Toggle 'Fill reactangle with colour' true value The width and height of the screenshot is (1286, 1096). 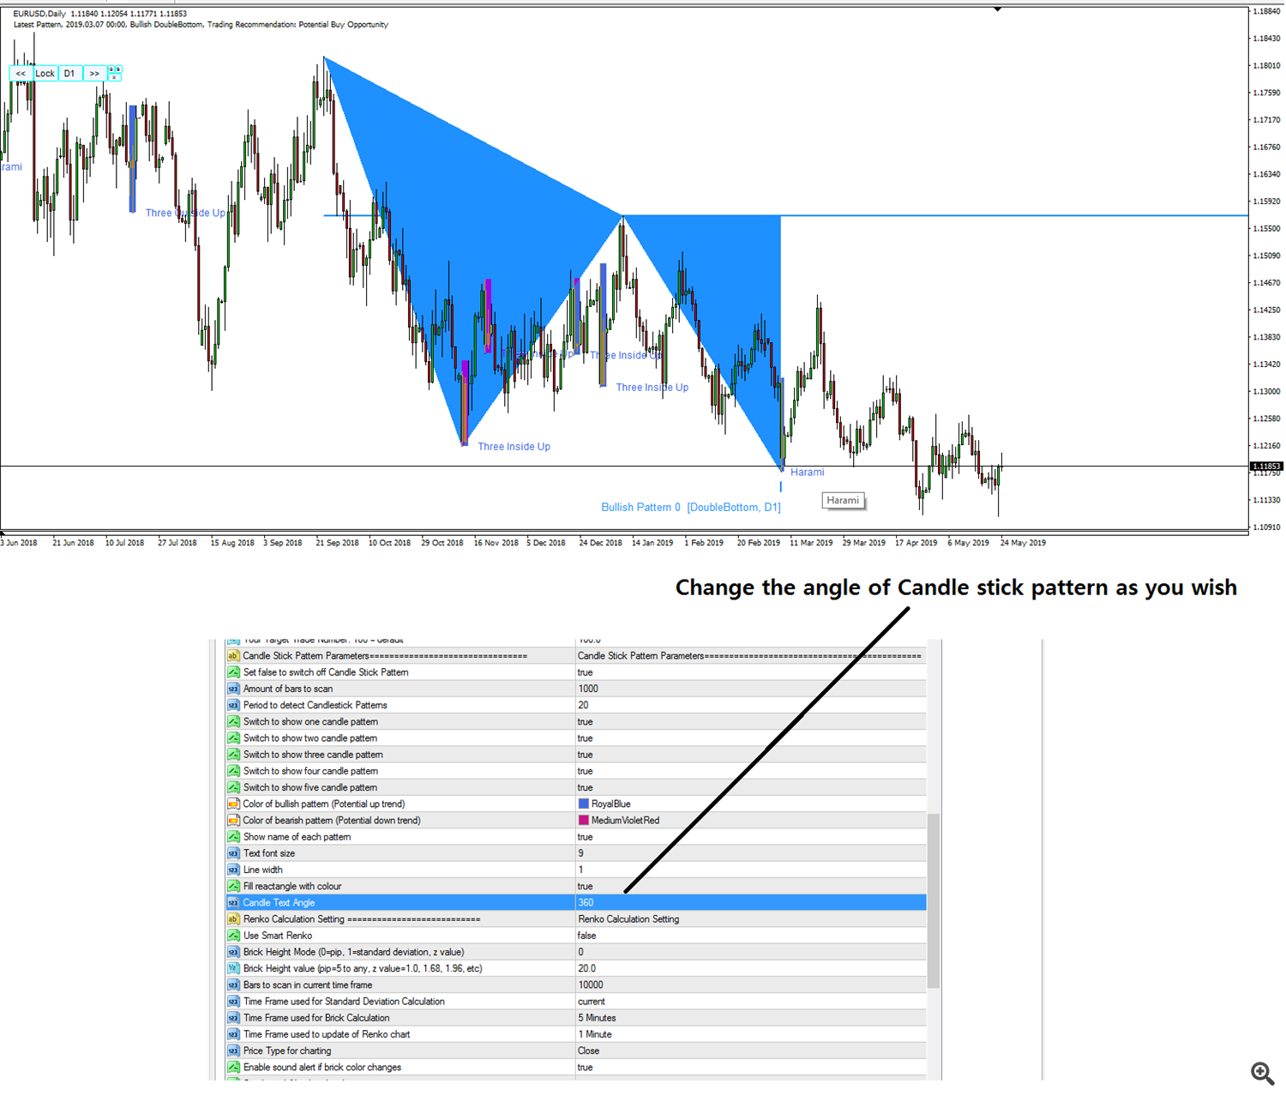(586, 887)
